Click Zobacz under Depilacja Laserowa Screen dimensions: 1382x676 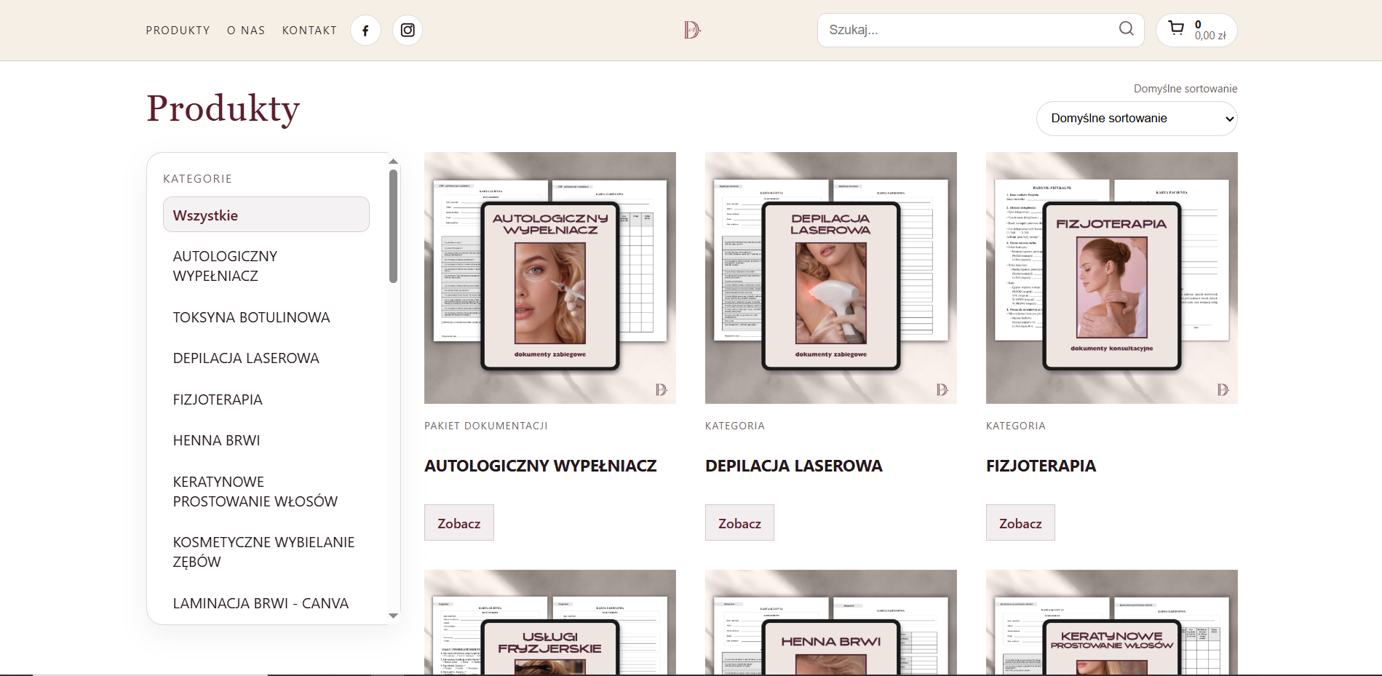(x=739, y=523)
